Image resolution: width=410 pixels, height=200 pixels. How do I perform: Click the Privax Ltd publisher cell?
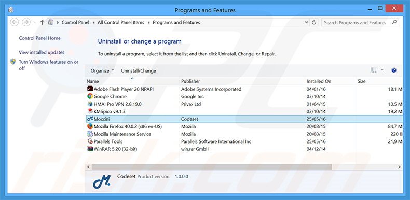tap(191, 104)
